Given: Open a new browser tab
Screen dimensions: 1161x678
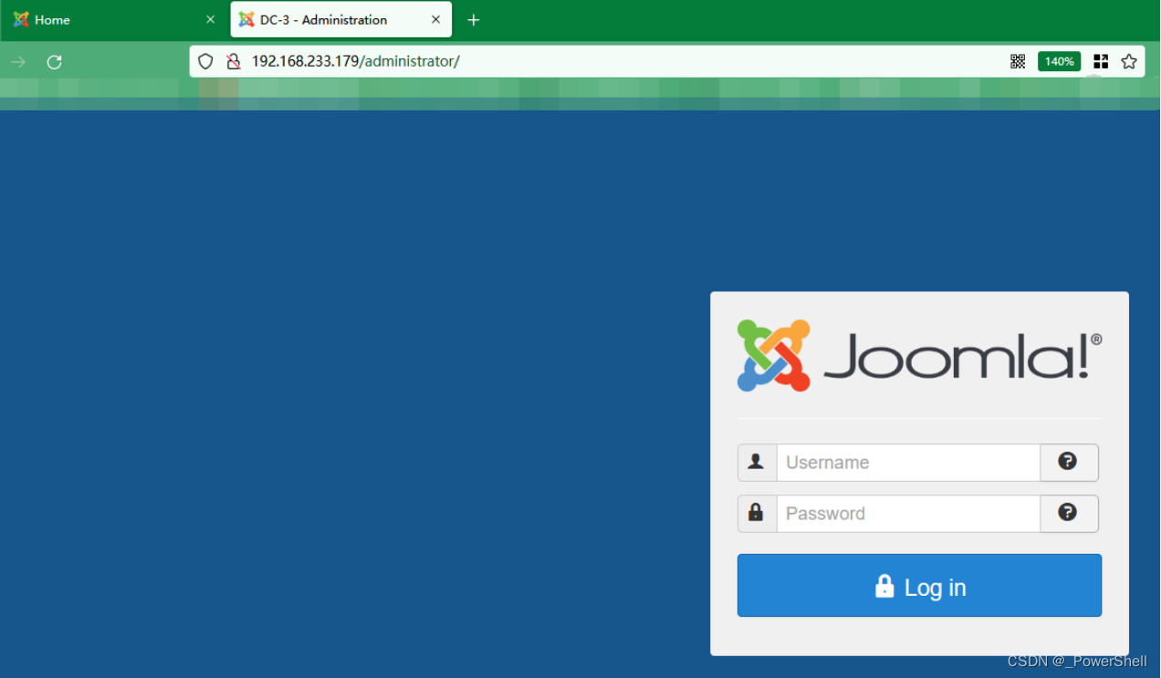Looking at the screenshot, I should click(x=473, y=20).
